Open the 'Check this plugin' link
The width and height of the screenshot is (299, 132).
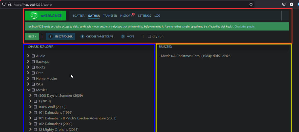coord(245,27)
